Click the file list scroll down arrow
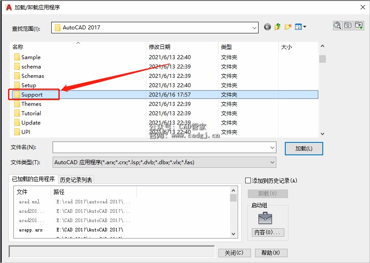This screenshot has width=370, height=263. point(322,134)
